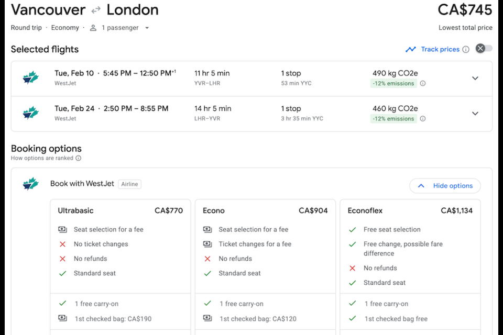Screen dimensions: 503x335
Task: Click the emissions info icon on the Feb 24 flight
Action: coord(423,118)
